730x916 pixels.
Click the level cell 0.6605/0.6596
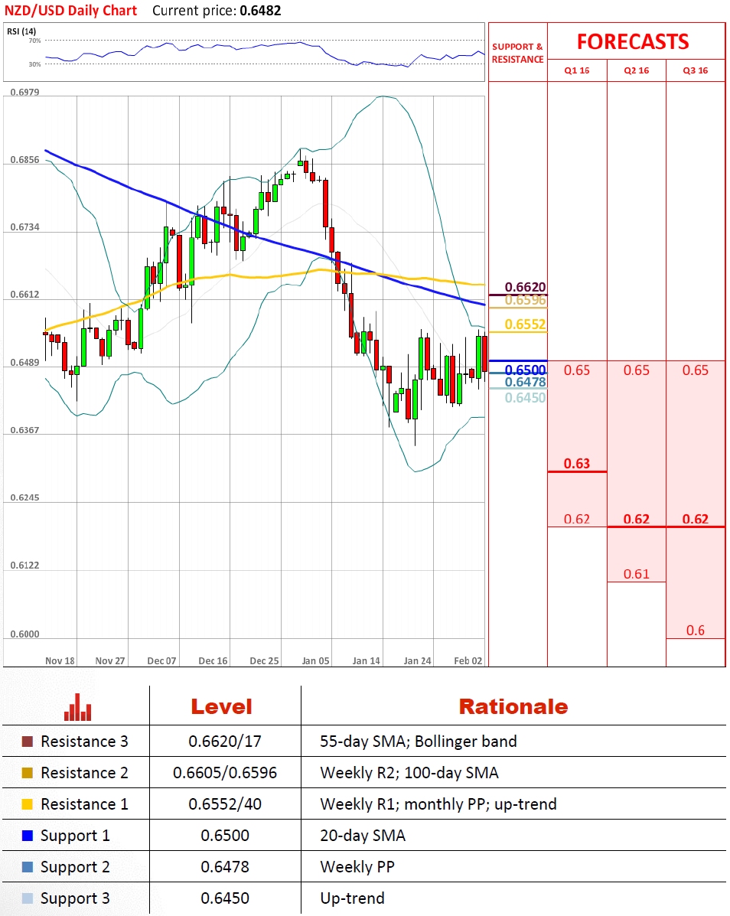(225, 773)
